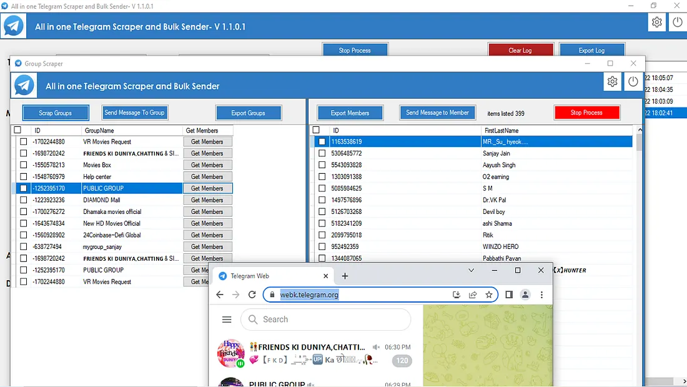Viewport: 687px width, 387px height.
Task: Bookmark this page with star icon
Action: 489,295
